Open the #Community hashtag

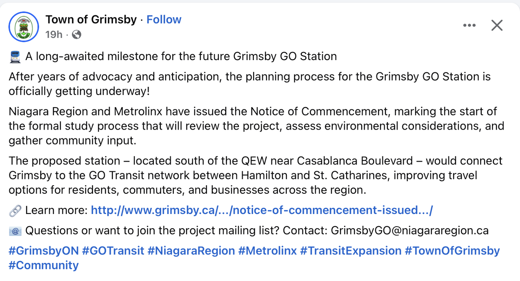click(44, 265)
